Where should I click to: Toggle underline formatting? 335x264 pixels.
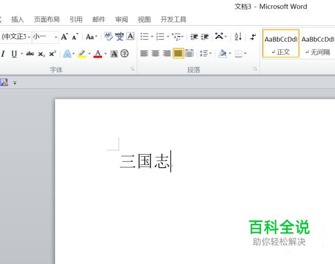point(14,54)
